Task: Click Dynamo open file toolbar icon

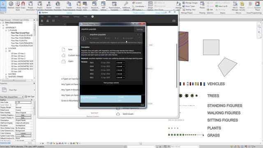Action: pos(48,21)
